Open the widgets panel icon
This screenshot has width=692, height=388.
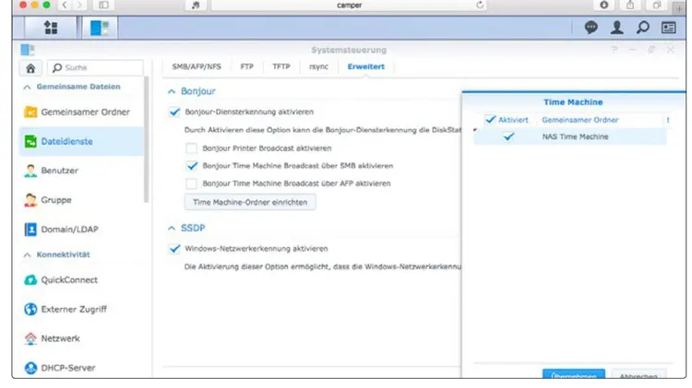tap(669, 28)
